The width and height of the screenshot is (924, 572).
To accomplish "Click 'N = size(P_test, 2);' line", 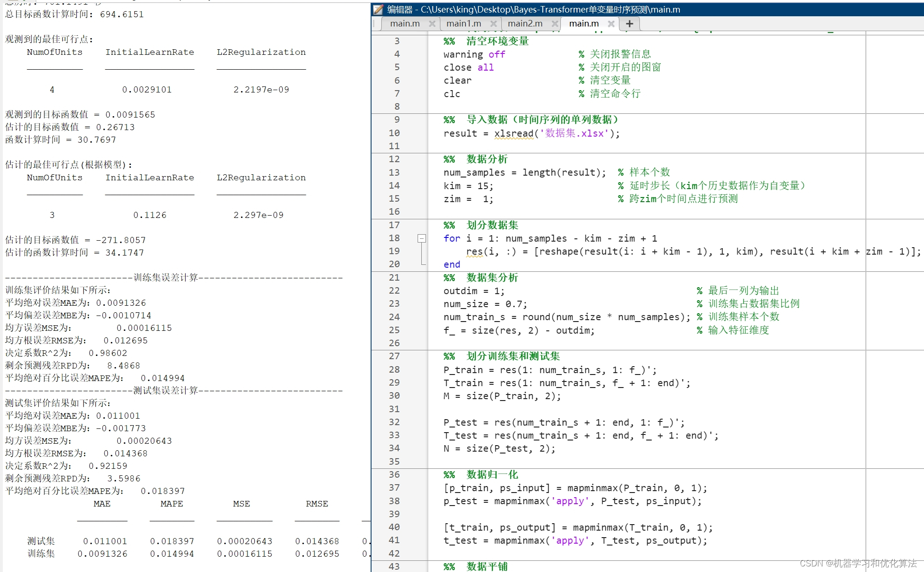I will click(x=499, y=449).
